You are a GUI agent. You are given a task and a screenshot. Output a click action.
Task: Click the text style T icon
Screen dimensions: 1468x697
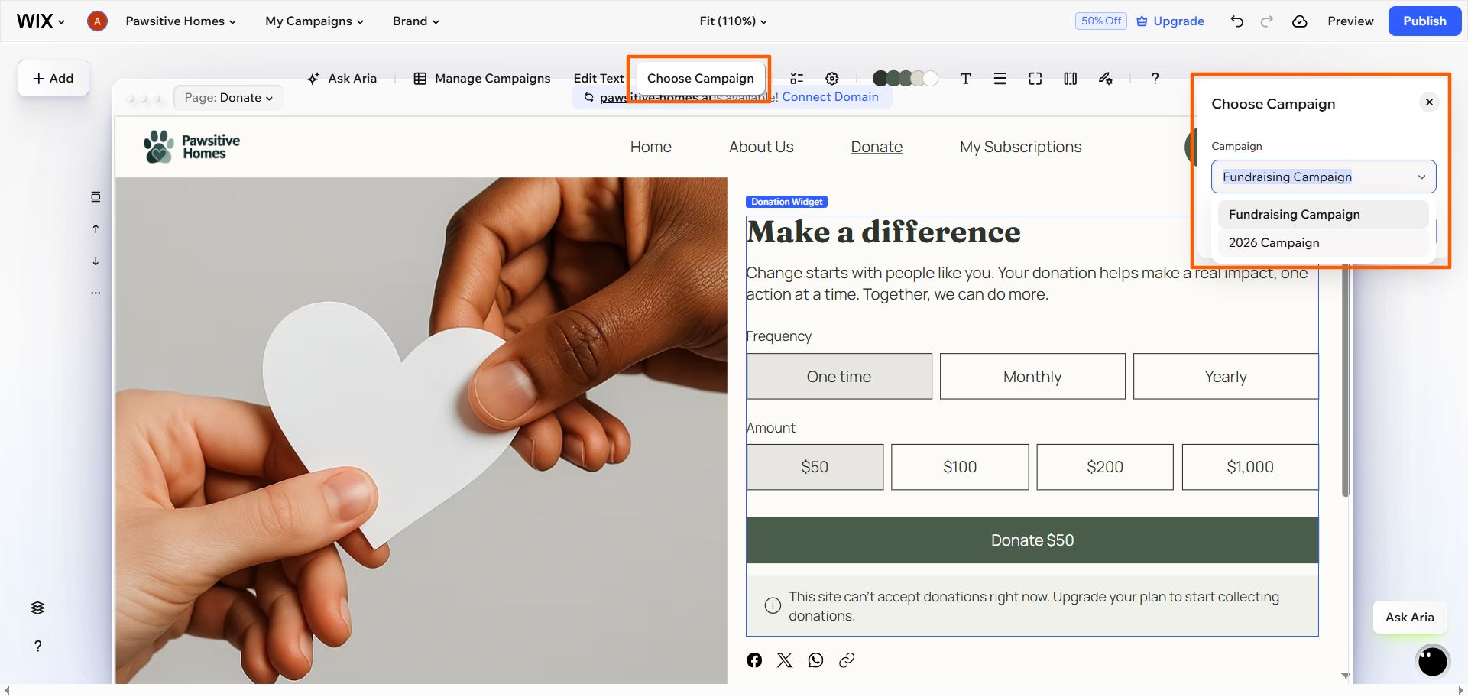click(x=966, y=78)
